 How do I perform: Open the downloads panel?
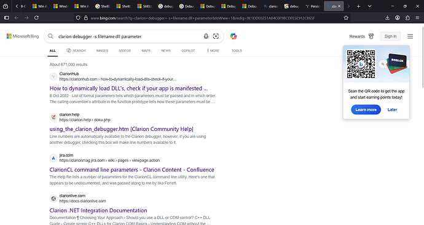click(387, 18)
